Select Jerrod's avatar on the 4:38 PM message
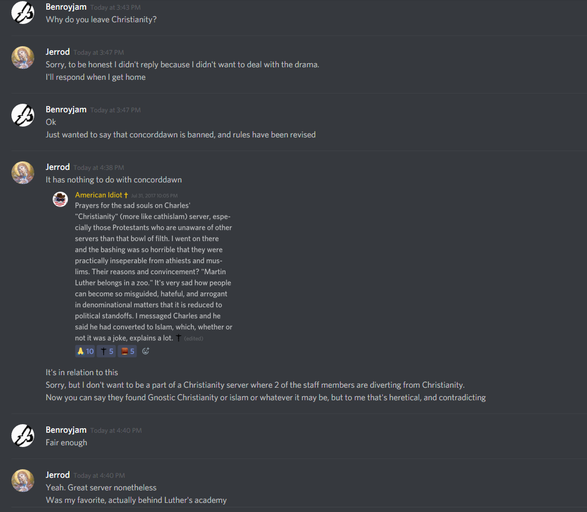 (x=23, y=173)
